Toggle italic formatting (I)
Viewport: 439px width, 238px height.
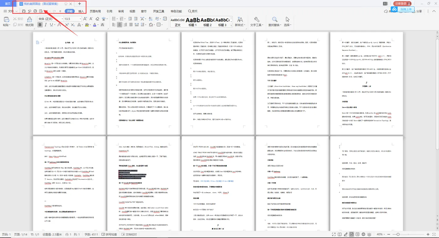pos(46,25)
